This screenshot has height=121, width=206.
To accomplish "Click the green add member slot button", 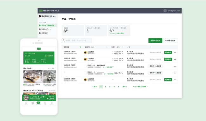I will point(155,41).
